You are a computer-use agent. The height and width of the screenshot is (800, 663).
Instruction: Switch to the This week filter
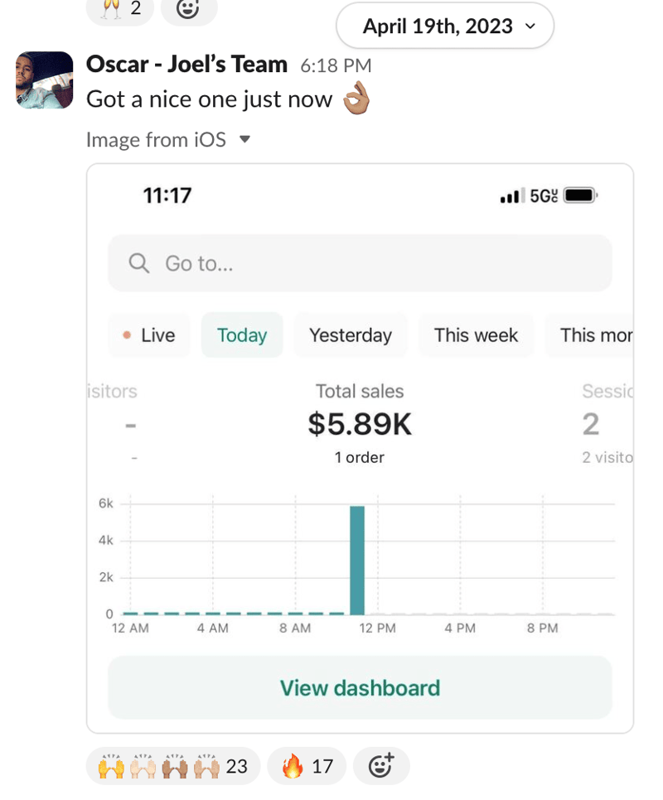tap(476, 335)
